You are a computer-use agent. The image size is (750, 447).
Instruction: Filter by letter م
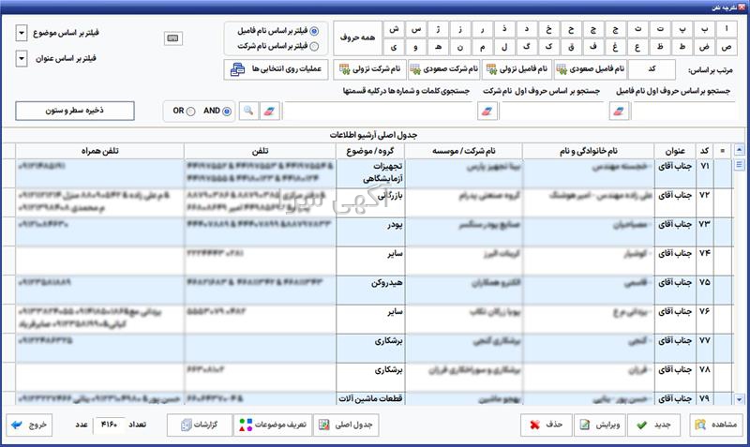click(482, 47)
